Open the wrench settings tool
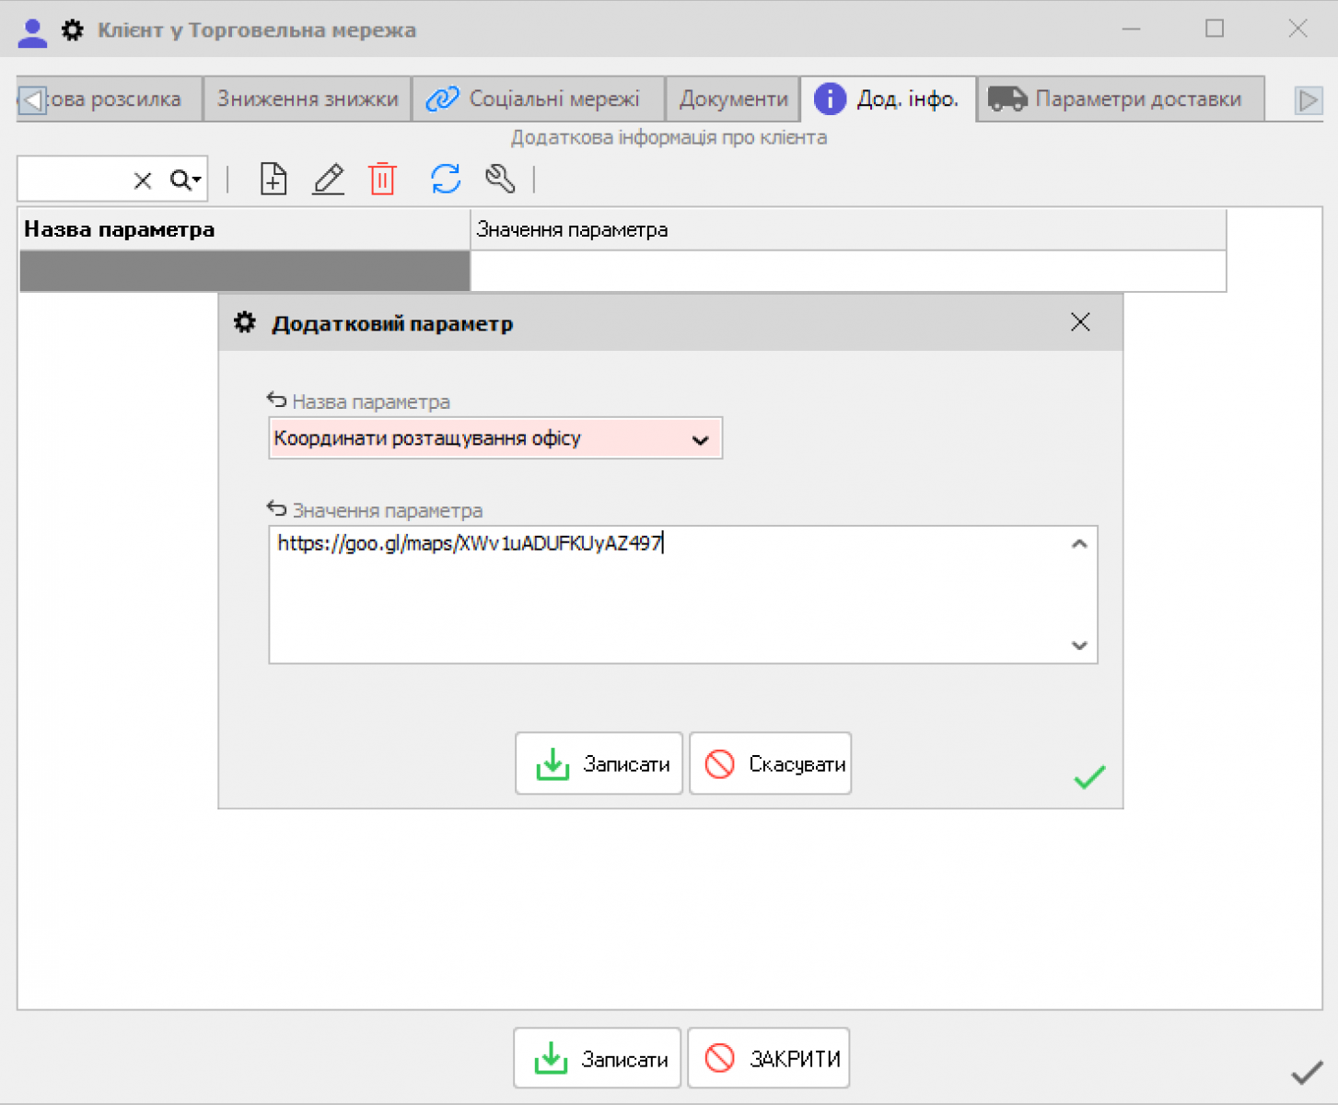Image resolution: width=1338 pixels, height=1105 pixels. (x=500, y=179)
